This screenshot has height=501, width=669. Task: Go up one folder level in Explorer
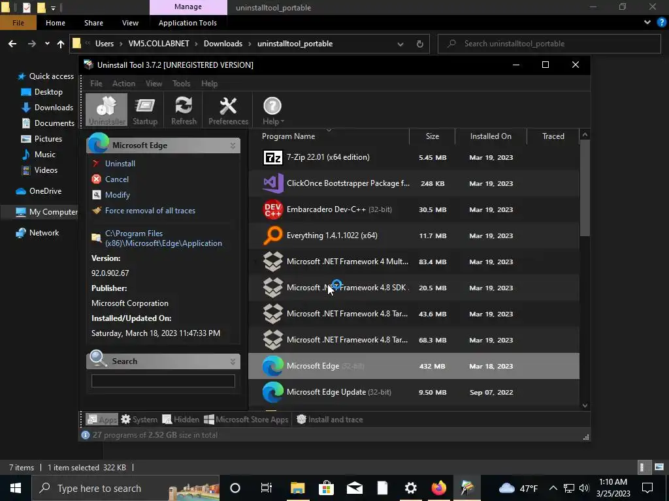[61, 44]
